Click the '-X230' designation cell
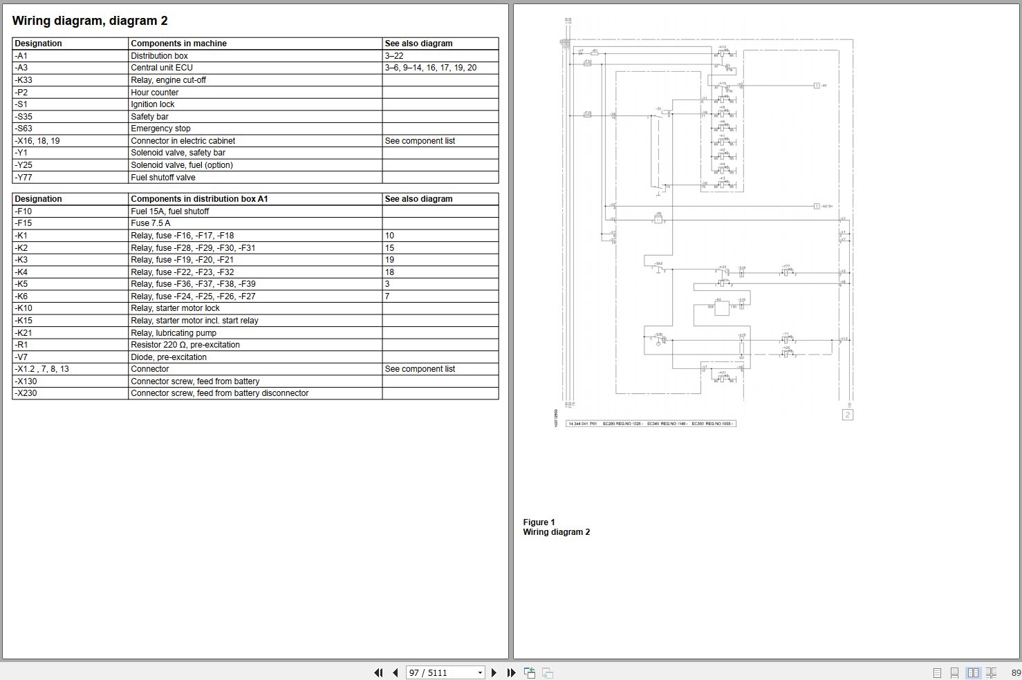Screen dimensions: 1022x680 pos(71,393)
